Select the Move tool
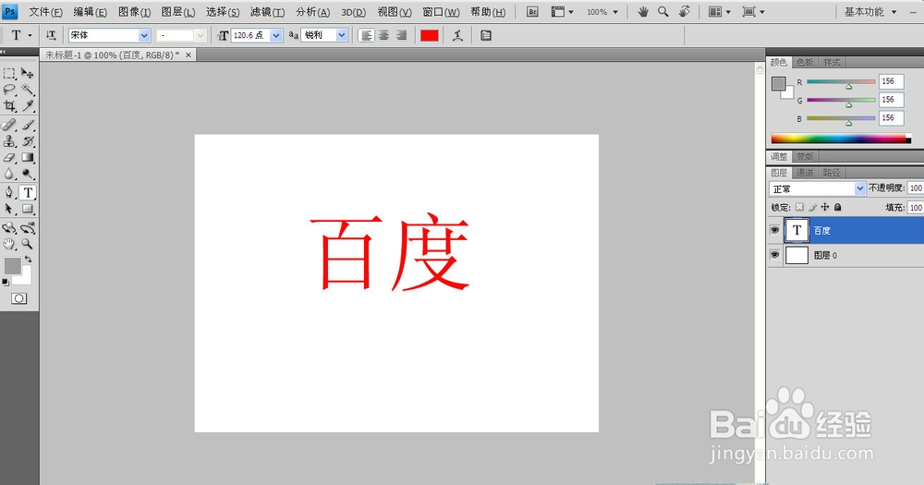 click(28, 74)
